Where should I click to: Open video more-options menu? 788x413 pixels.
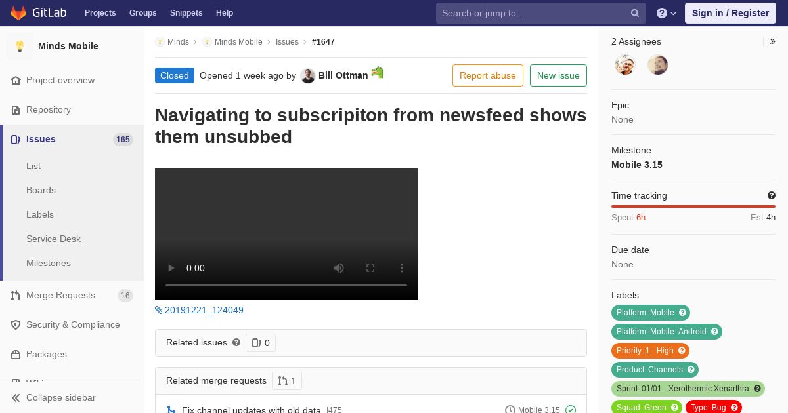[402, 268]
